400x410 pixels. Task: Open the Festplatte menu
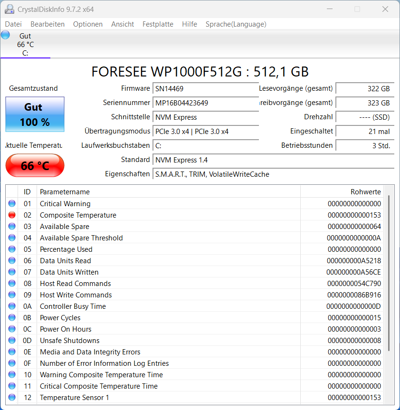[x=158, y=24]
